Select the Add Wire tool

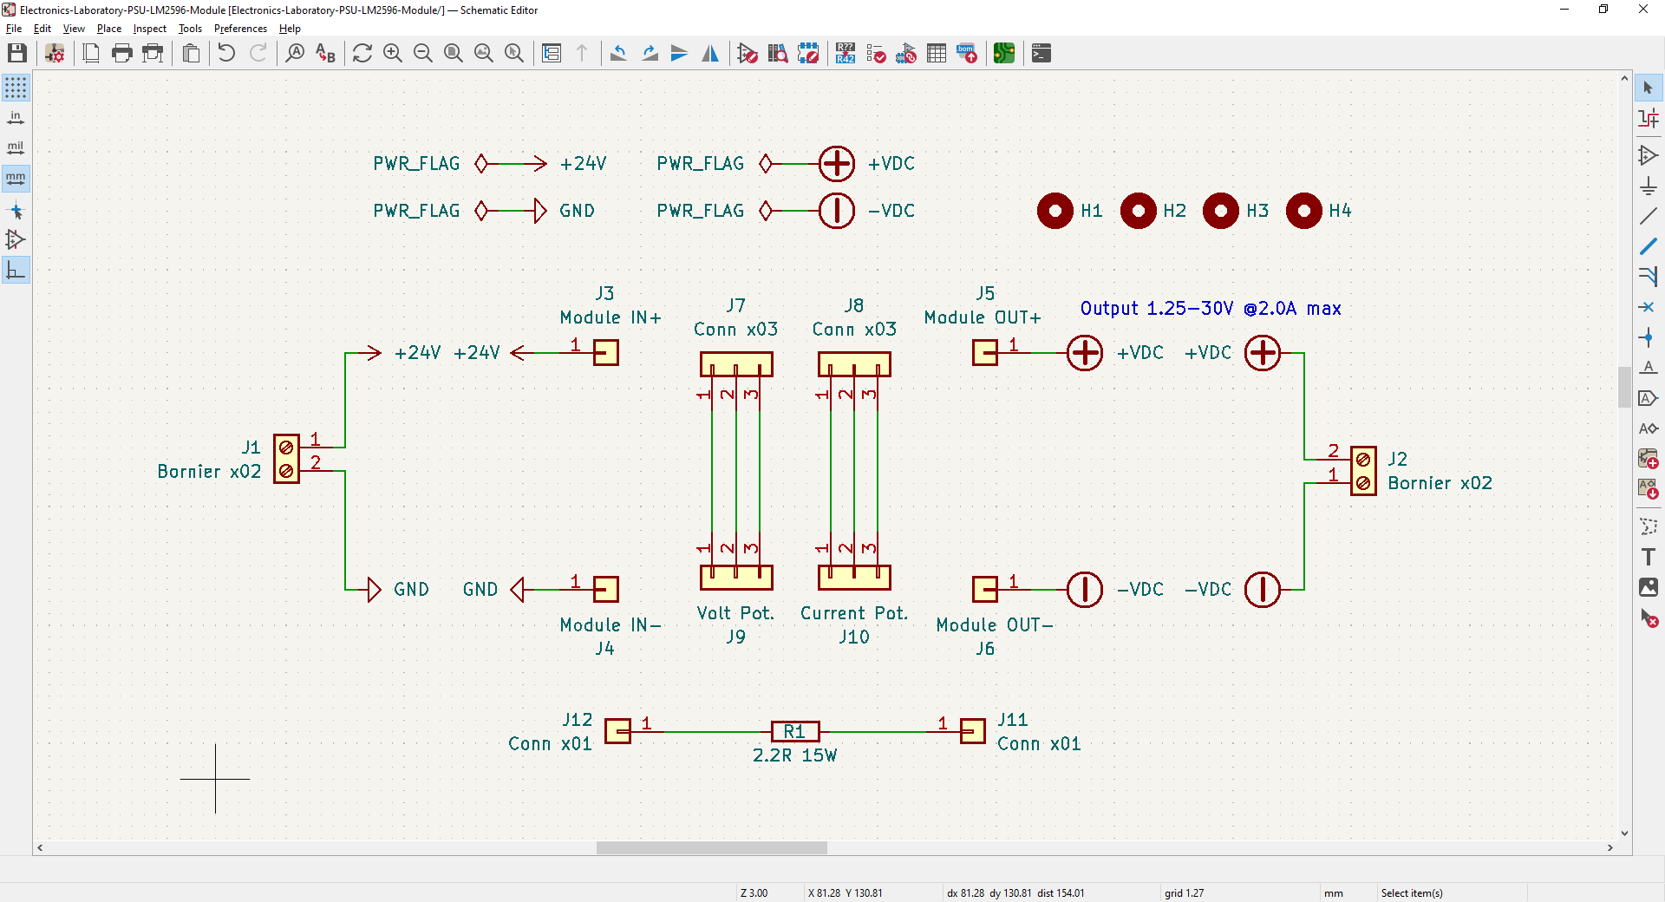click(x=1649, y=216)
